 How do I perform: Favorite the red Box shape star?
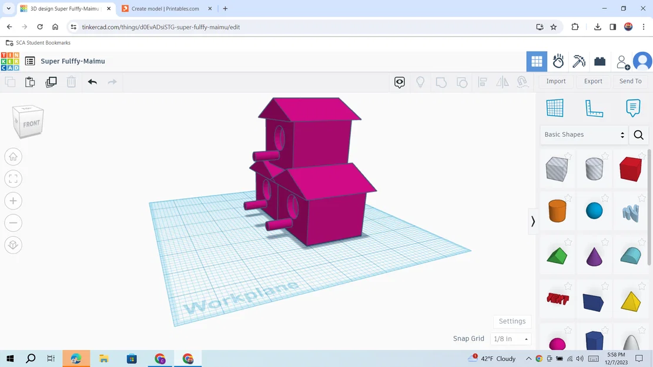tap(642, 156)
